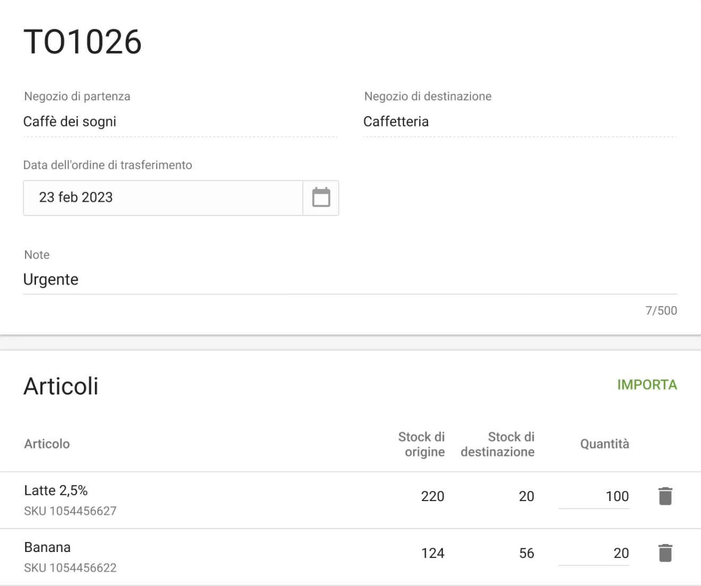Click the IMPORTA button
701x586 pixels.
point(647,385)
